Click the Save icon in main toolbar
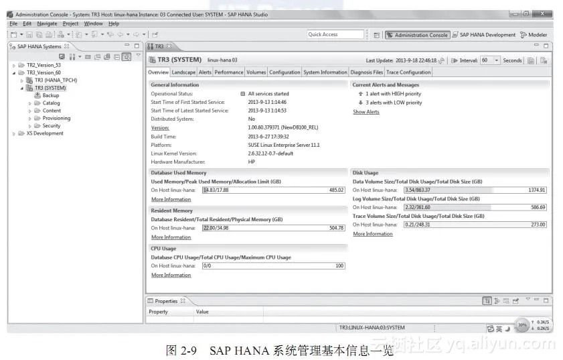This screenshot has height=360, width=563. [29, 35]
